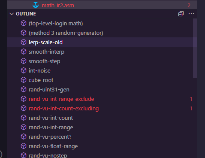The image size is (205, 158).
Task: Click the math_ir2.asm file icon
Action: point(36,5)
